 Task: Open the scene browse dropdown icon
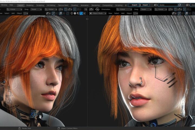(156, 5)
